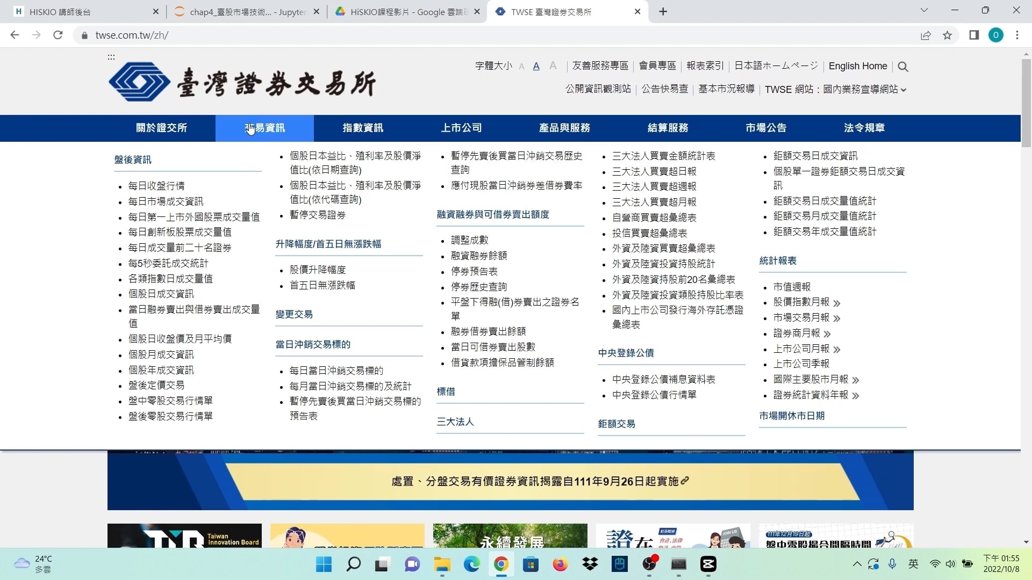Open the Chrome profile avatar icon
This screenshot has width=1032, height=580.
[x=996, y=35]
